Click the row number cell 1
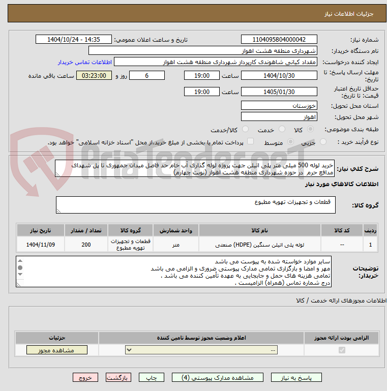The height and width of the screenshot is (391, 387). pyautogui.click(x=370, y=245)
